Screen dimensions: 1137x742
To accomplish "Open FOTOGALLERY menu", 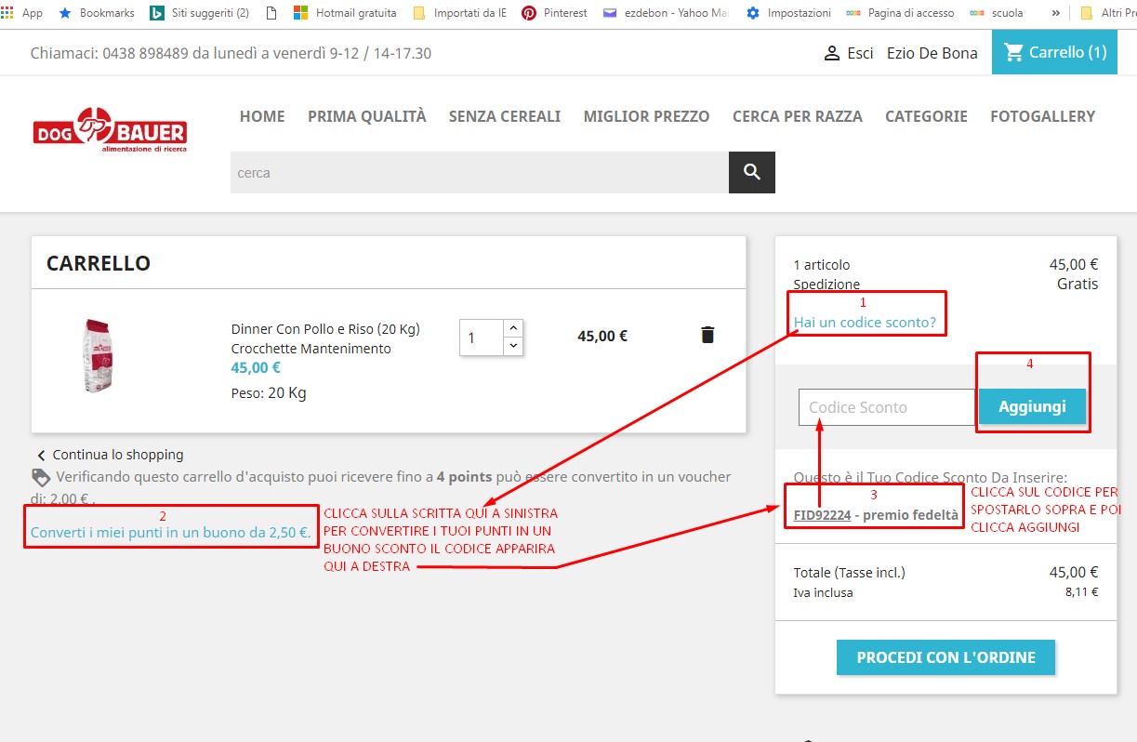I will [1043, 116].
